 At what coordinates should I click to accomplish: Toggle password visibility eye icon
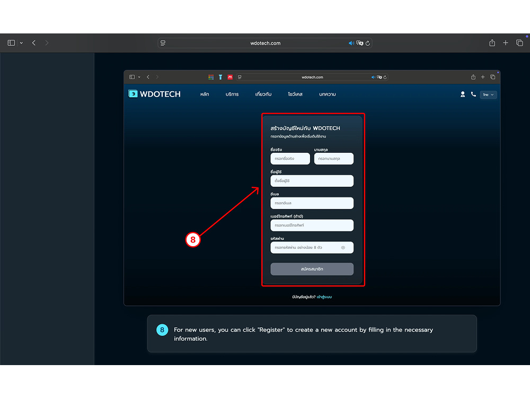343,248
